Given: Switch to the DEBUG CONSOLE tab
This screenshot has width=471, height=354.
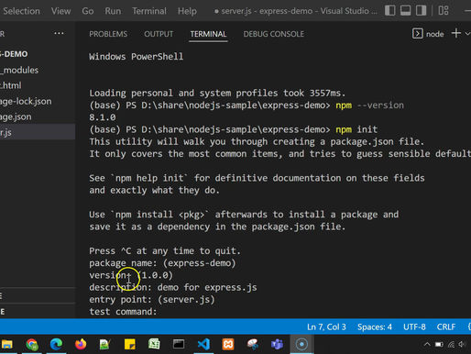Looking at the screenshot, I should pos(274,34).
